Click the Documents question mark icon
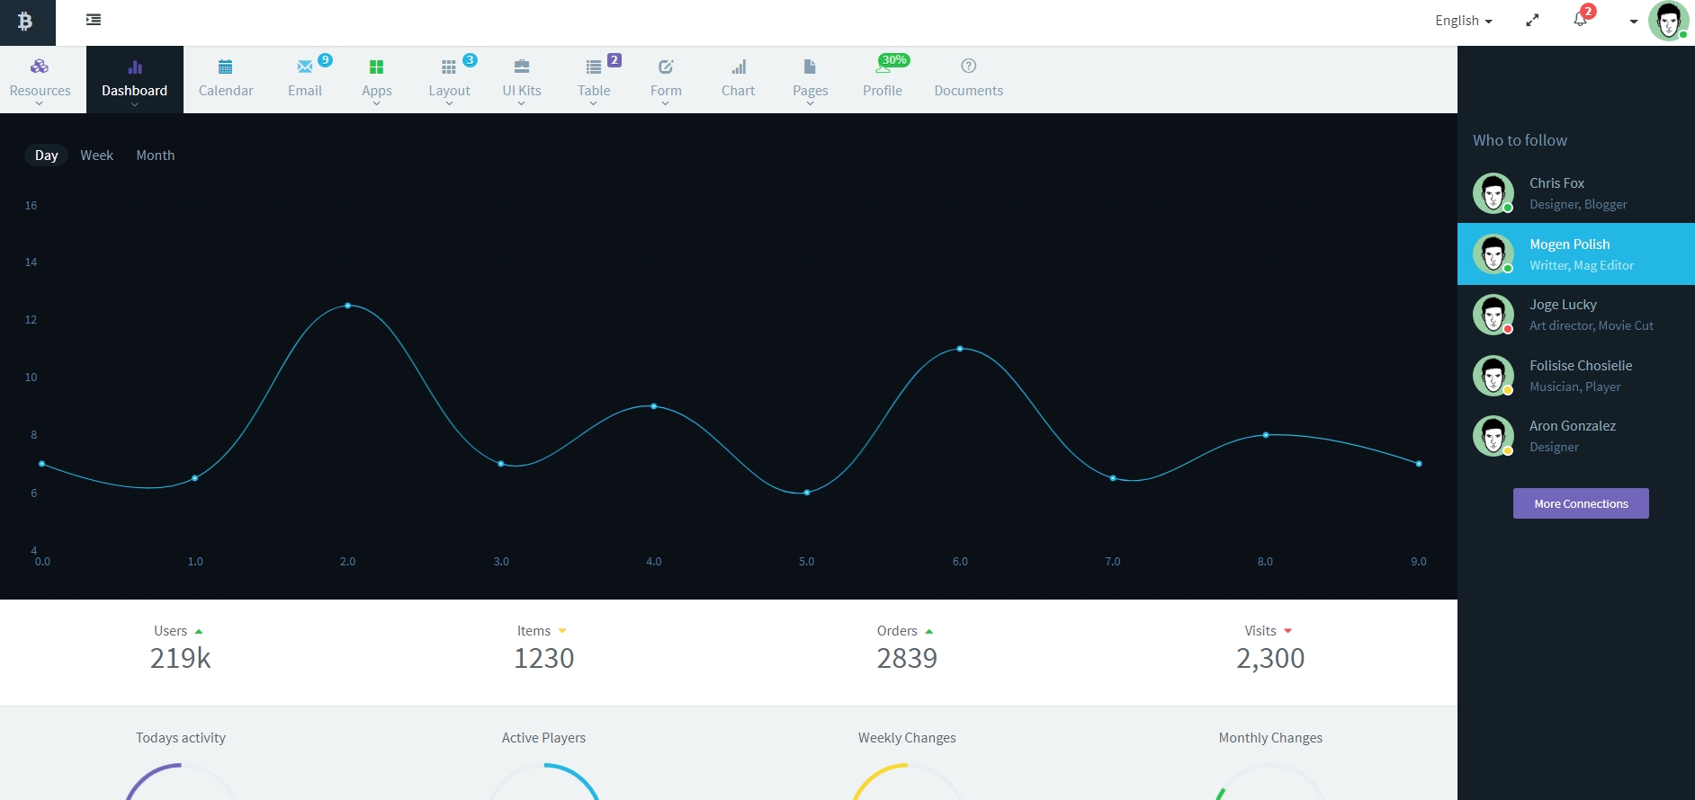This screenshot has width=1695, height=800. [x=969, y=66]
